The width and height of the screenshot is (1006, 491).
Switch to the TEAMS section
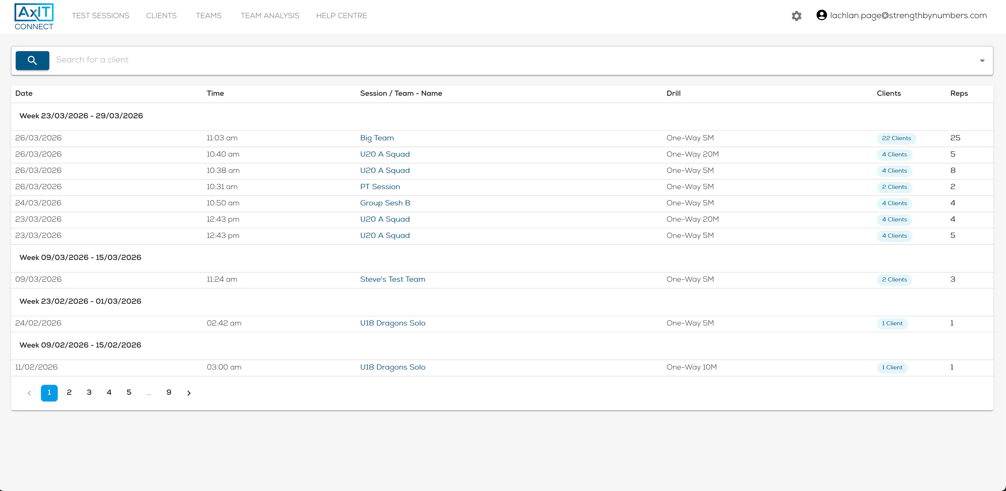pyautogui.click(x=209, y=16)
